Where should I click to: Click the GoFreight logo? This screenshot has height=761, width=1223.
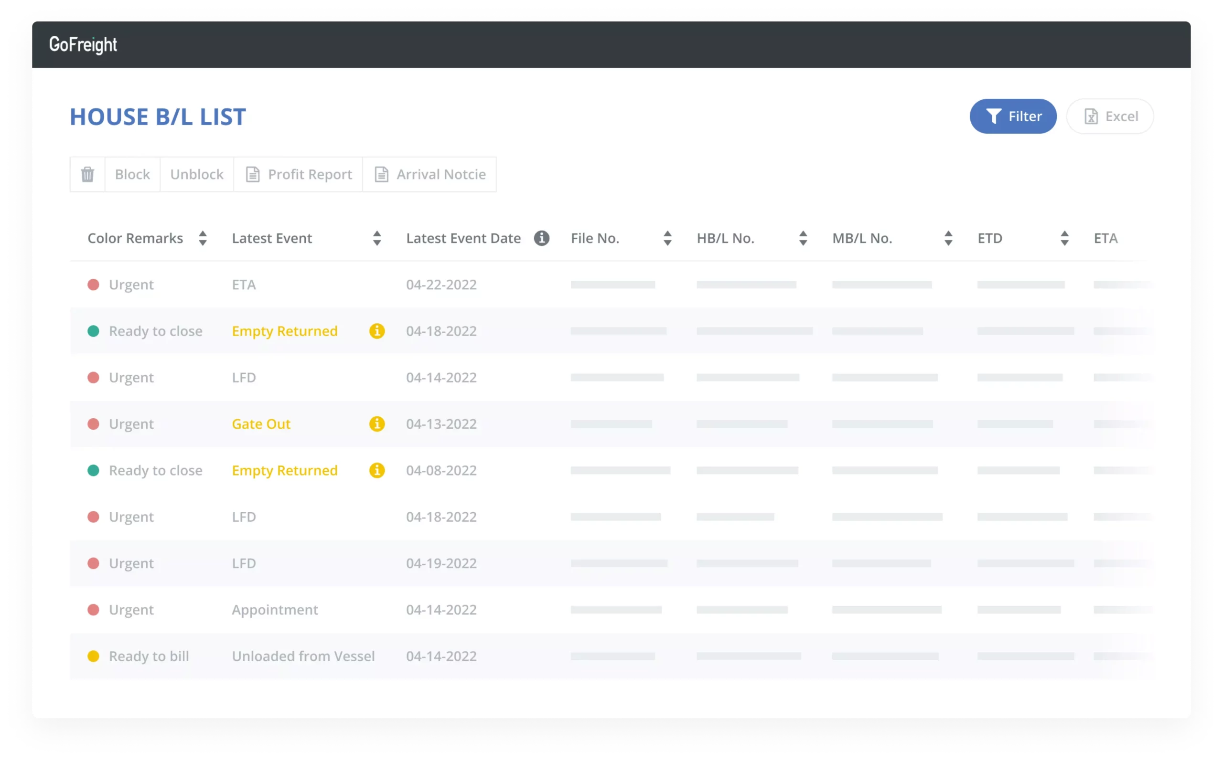(83, 45)
